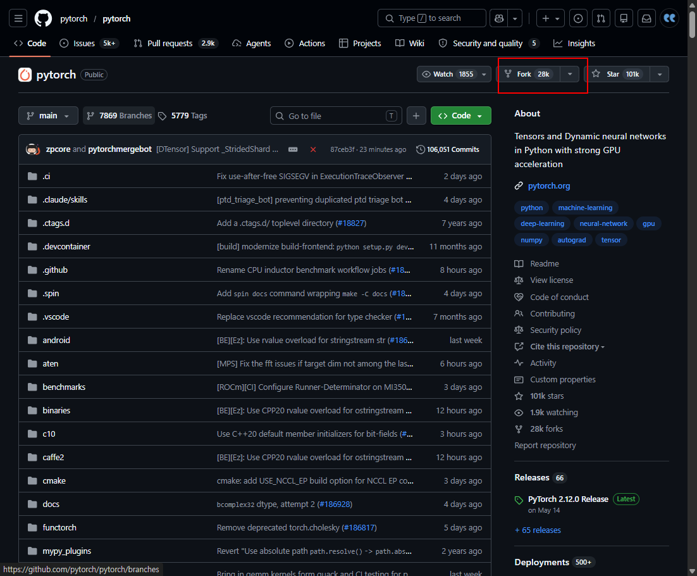This screenshot has width=697, height=576.
Task: Open the benchmarks folder
Action: 64,387
